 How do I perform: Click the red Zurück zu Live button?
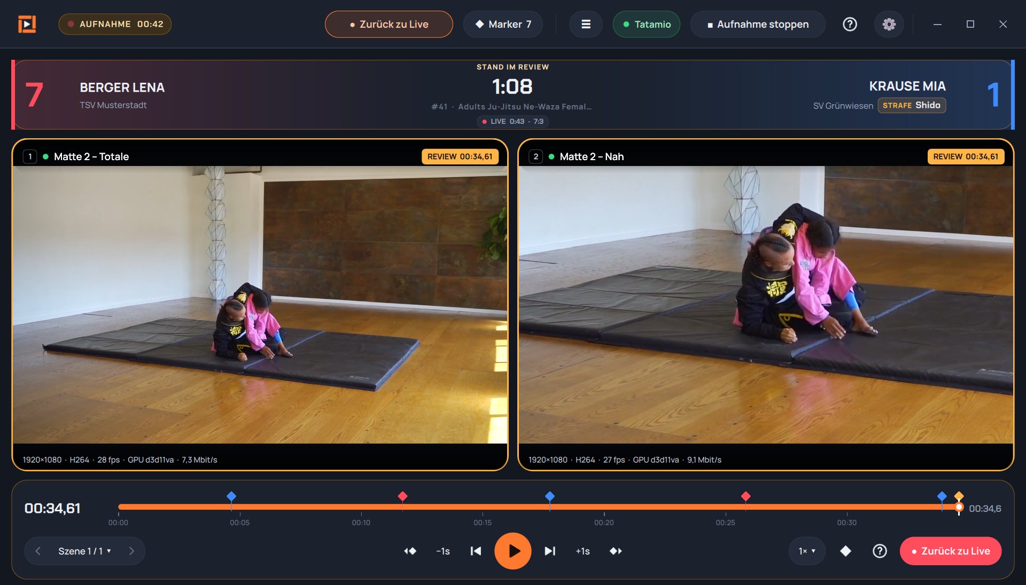coord(951,551)
